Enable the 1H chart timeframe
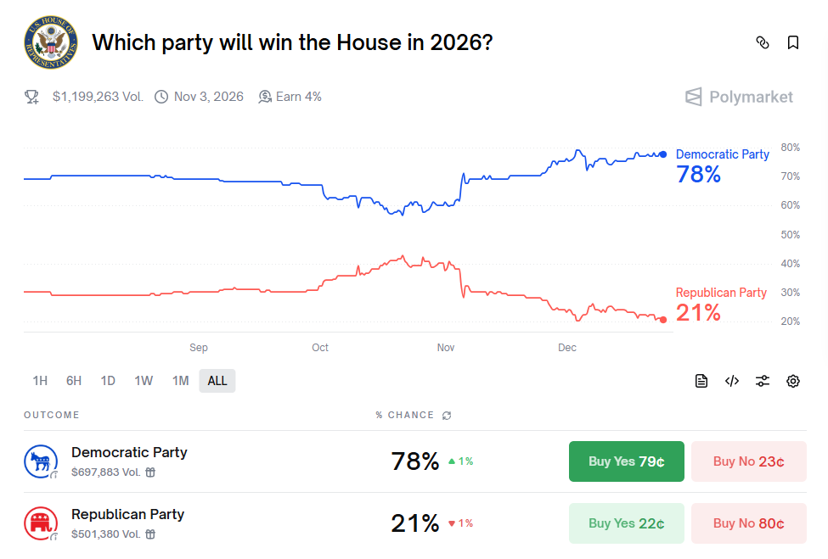828x559 pixels. [x=40, y=381]
